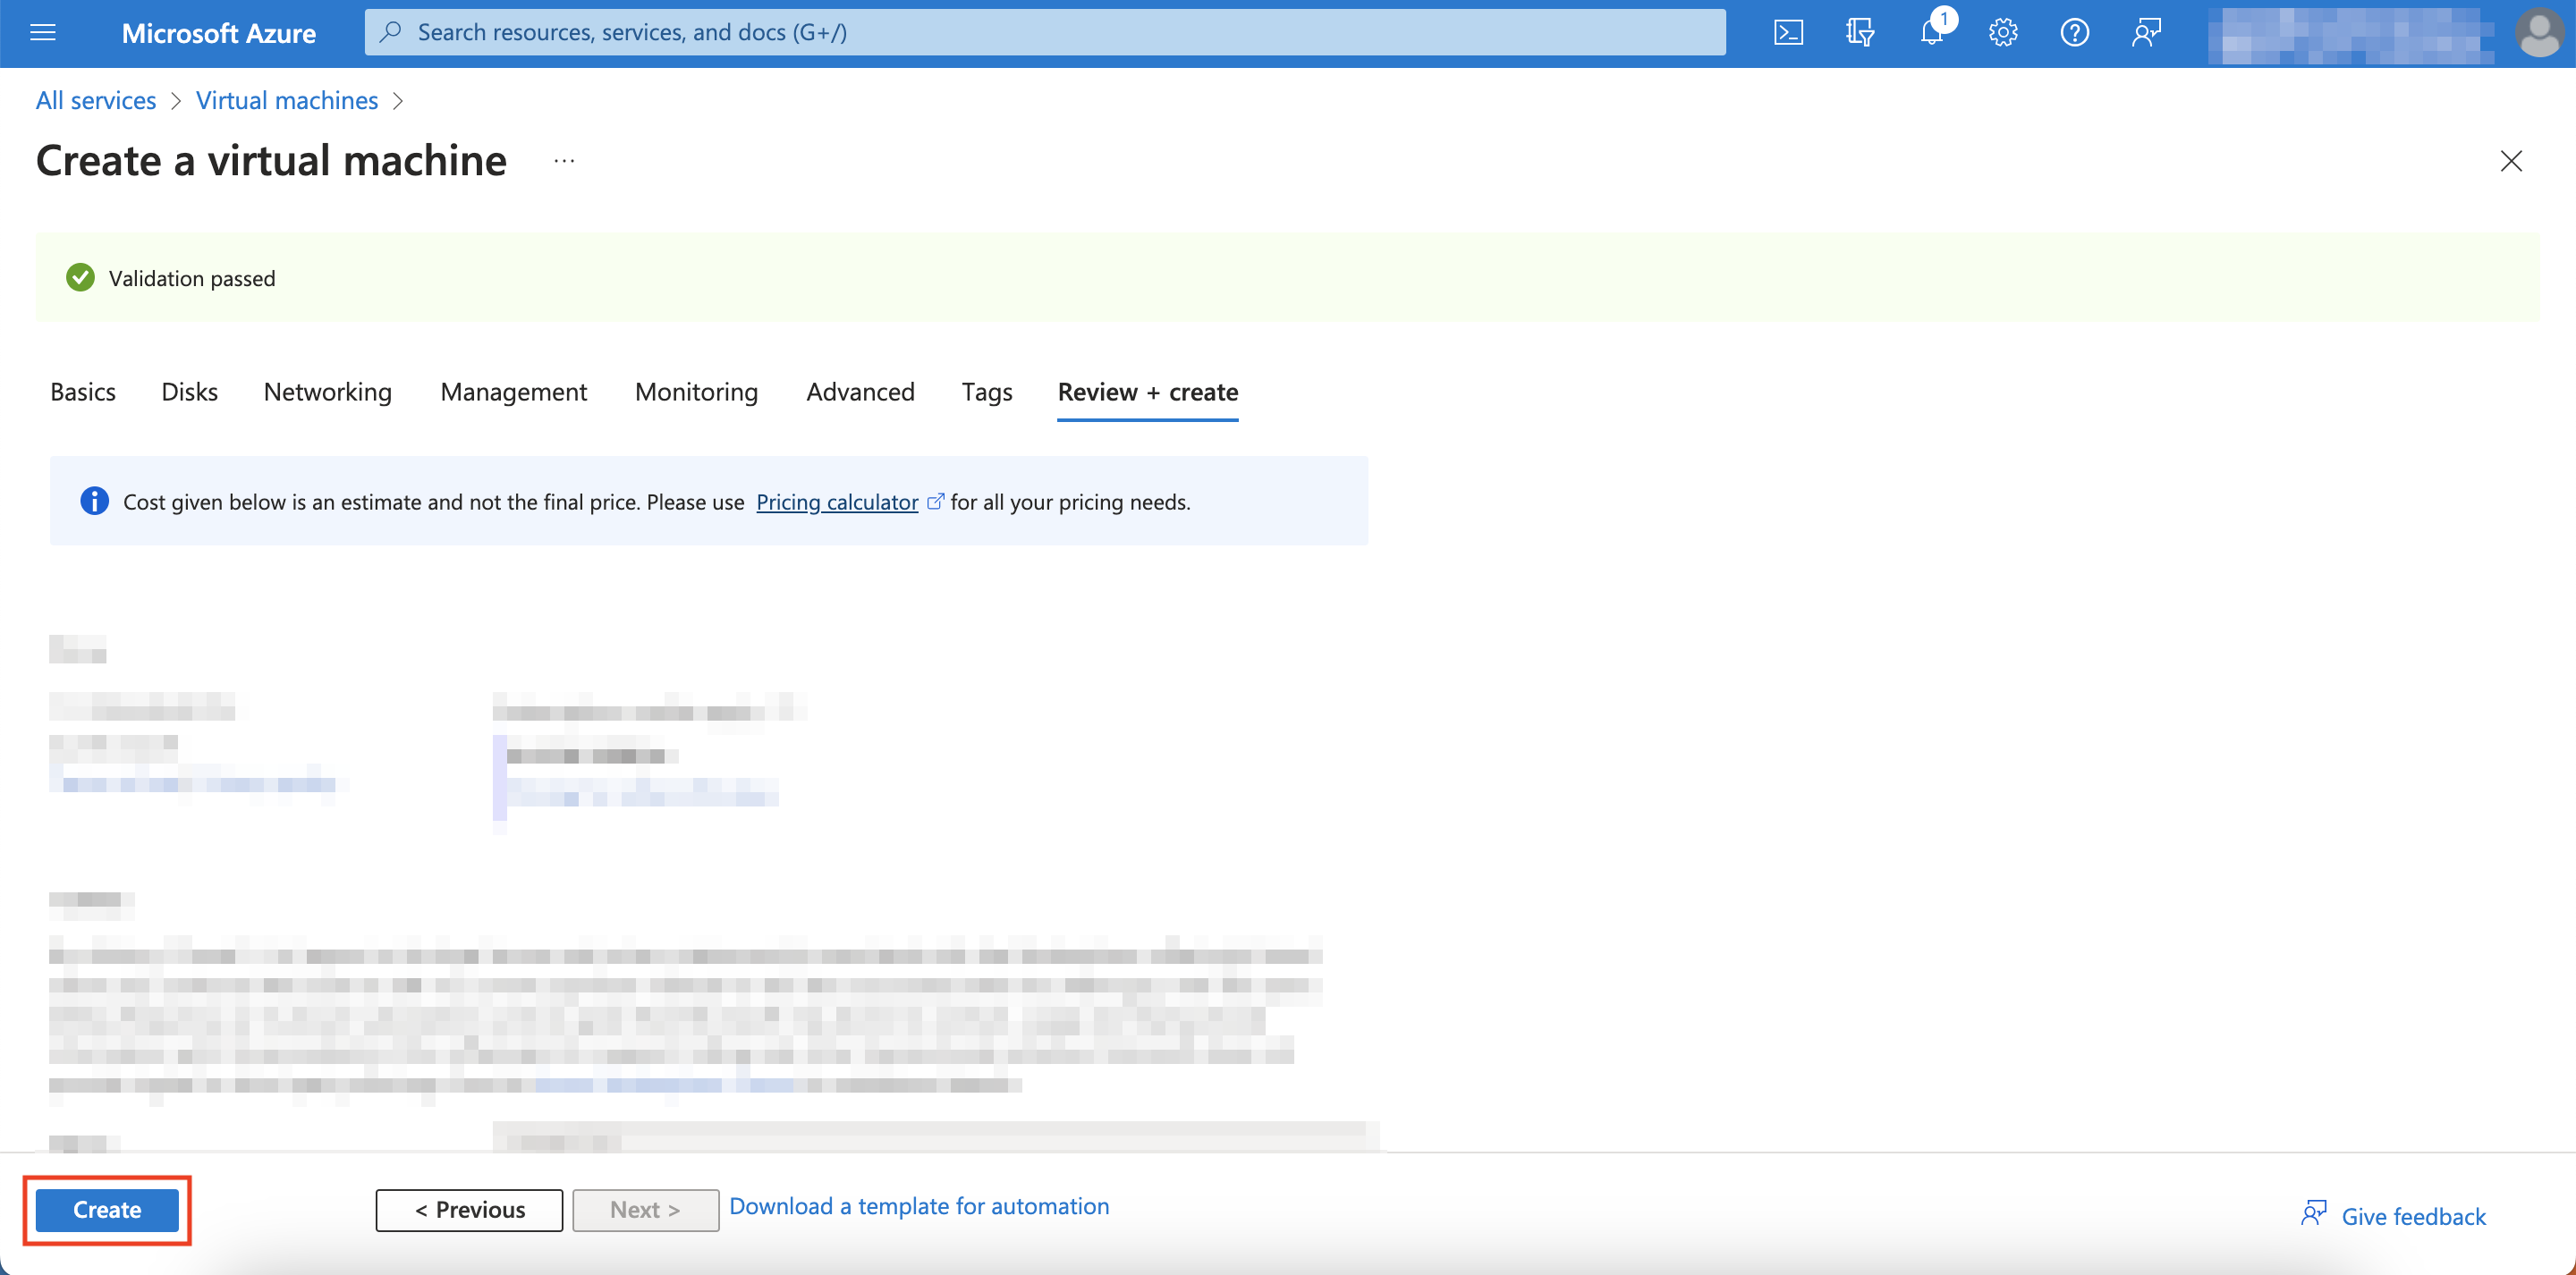The width and height of the screenshot is (2576, 1275).
Task: Open more actions ellipsis next to title
Action: coord(564,160)
